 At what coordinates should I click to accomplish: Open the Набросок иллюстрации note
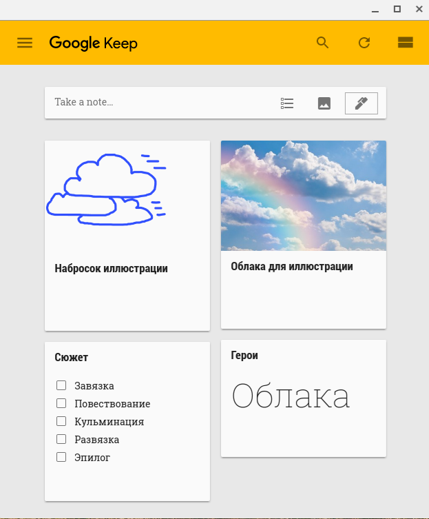[x=111, y=269]
